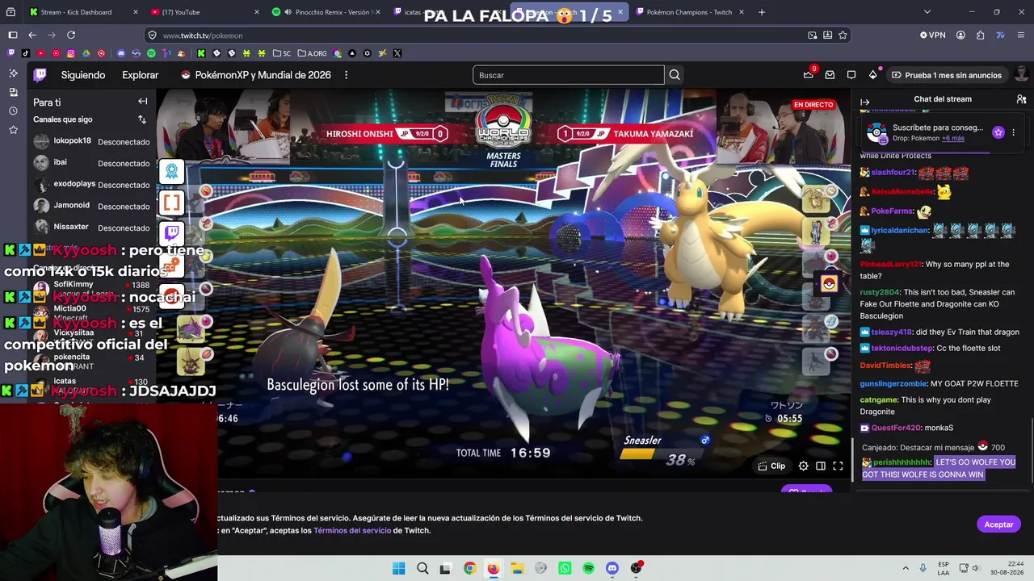Open WhatsApp from the taskbar
1034x581 pixels.
[x=565, y=568]
